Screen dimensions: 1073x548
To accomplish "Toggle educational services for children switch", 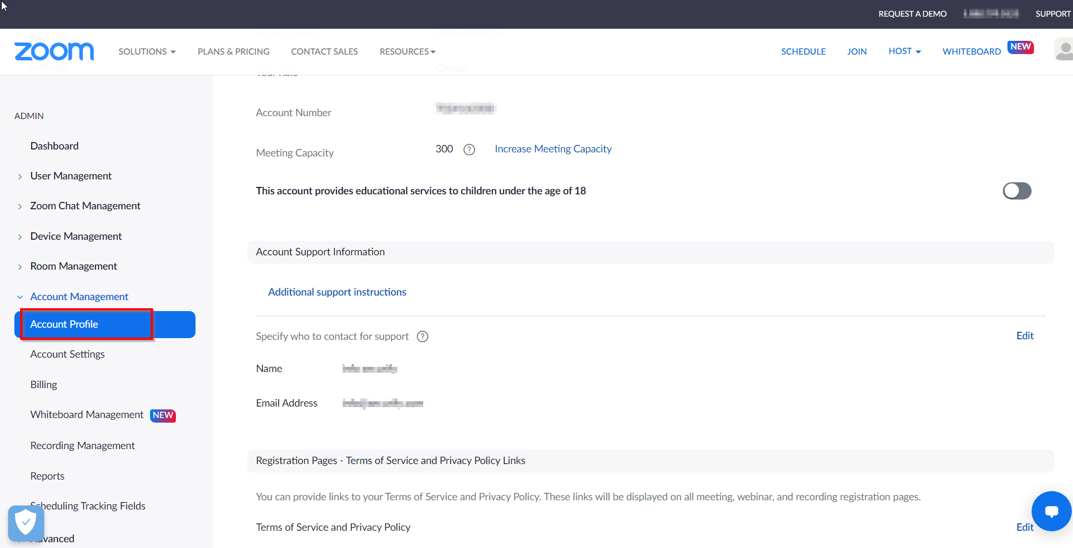I will pyautogui.click(x=1017, y=191).
